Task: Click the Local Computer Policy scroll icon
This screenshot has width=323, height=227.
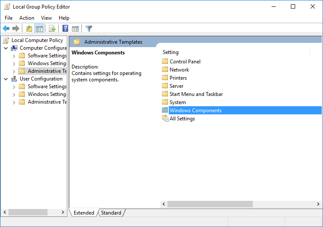Action: pos(6,40)
